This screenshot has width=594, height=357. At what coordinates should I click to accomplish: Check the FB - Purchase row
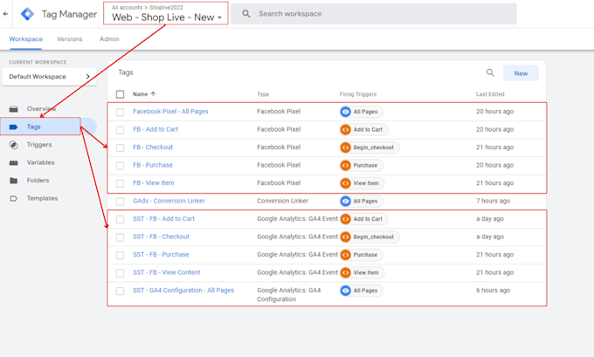click(x=120, y=166)
